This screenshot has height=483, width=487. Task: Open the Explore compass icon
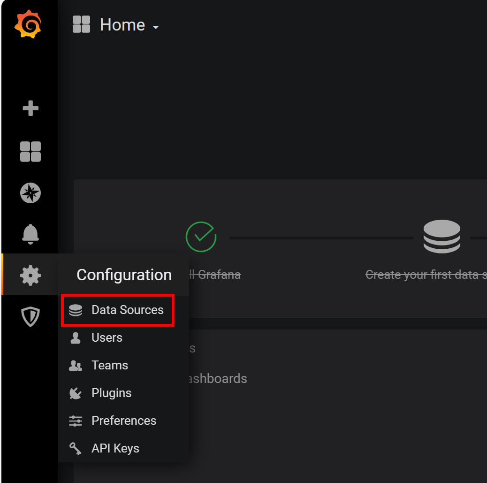(30, 193)
